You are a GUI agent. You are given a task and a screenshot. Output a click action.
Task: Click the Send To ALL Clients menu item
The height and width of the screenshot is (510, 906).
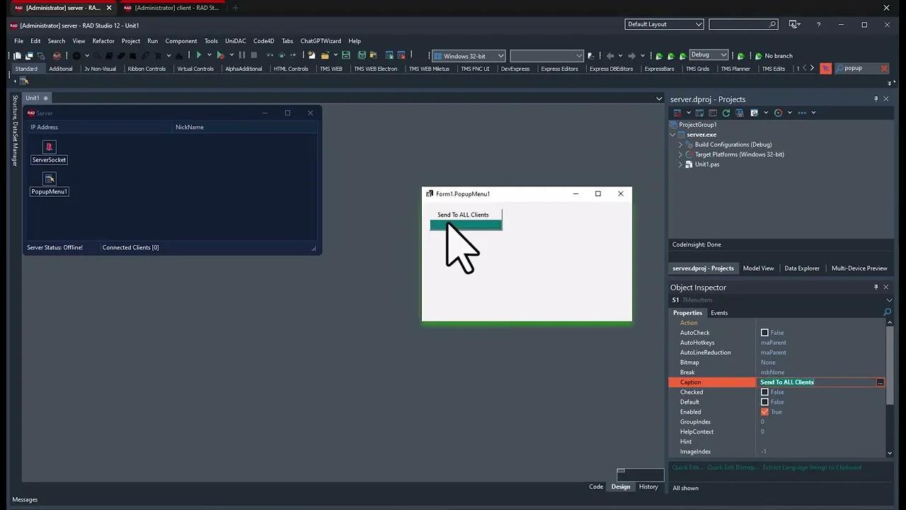coord(463,215)
